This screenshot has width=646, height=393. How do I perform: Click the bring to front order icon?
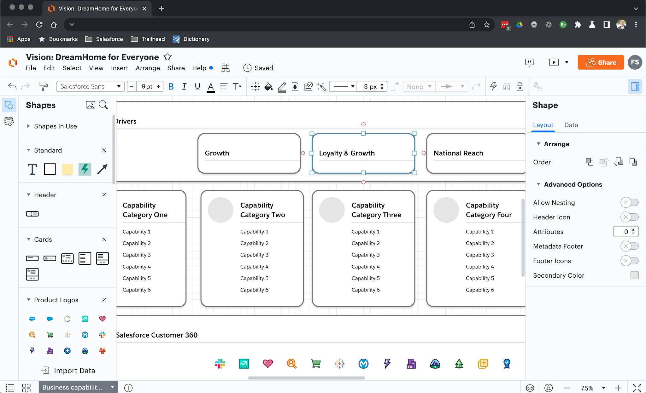click(x=589, y=162)
